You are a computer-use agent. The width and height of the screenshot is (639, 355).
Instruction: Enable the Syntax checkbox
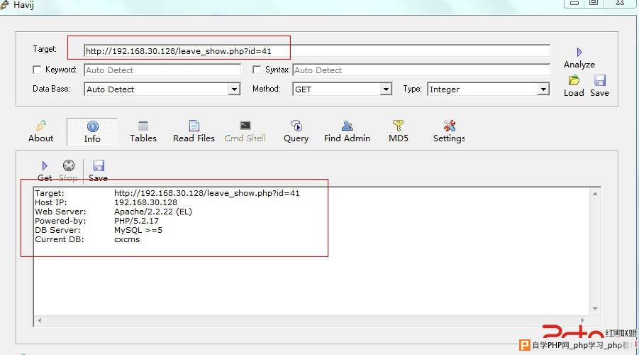256,70
